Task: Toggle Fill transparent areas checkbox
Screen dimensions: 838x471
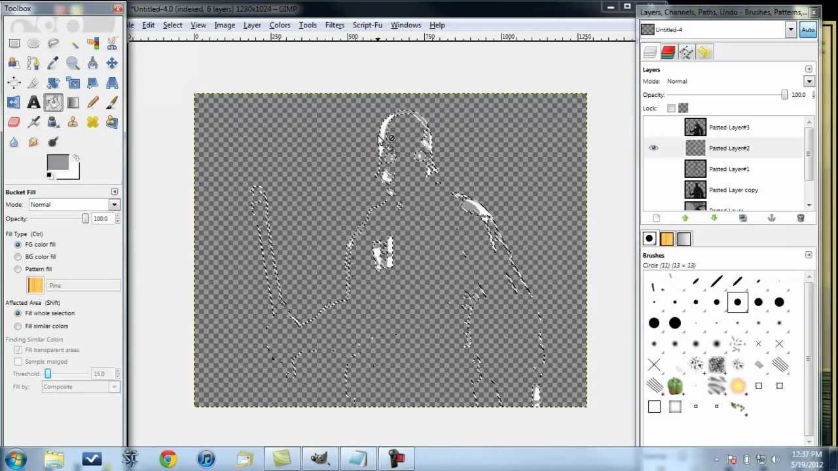Action: tap(18, 350)
